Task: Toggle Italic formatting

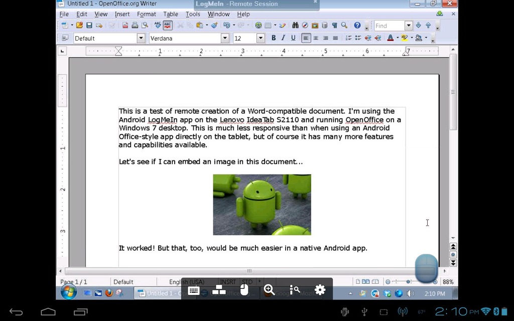Action: pyautogui.click(x=283, y=38)
